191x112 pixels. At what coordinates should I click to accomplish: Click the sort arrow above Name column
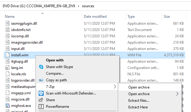click(42, 13)
